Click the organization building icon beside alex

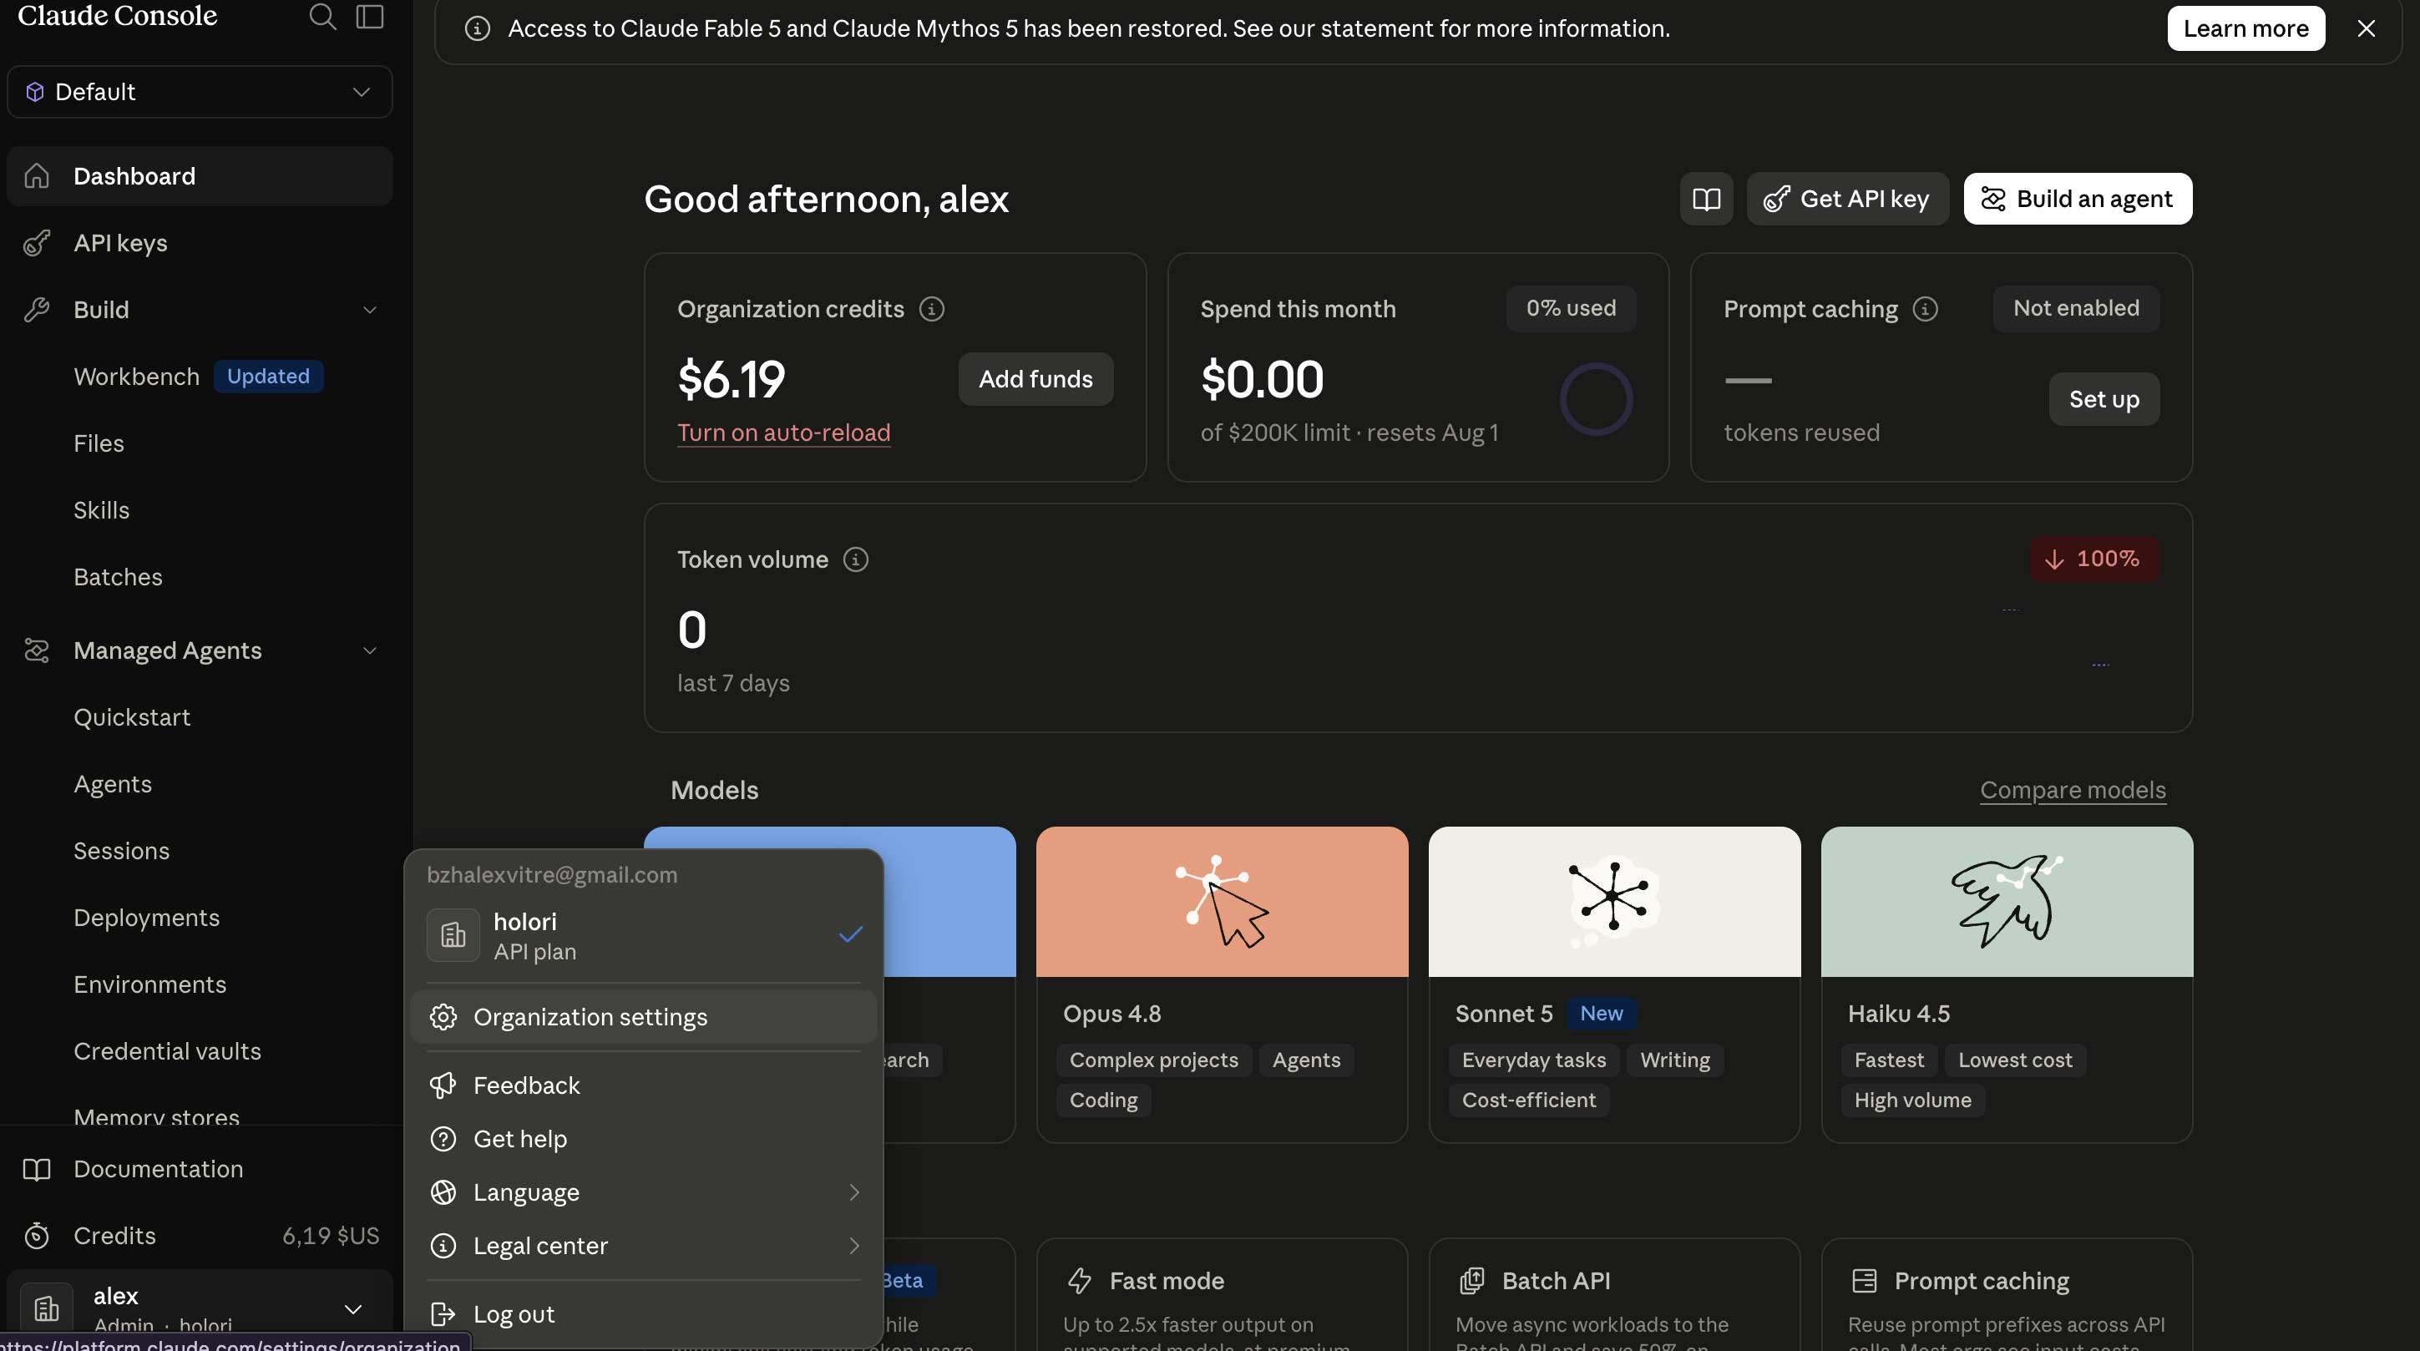(46, 1308)
